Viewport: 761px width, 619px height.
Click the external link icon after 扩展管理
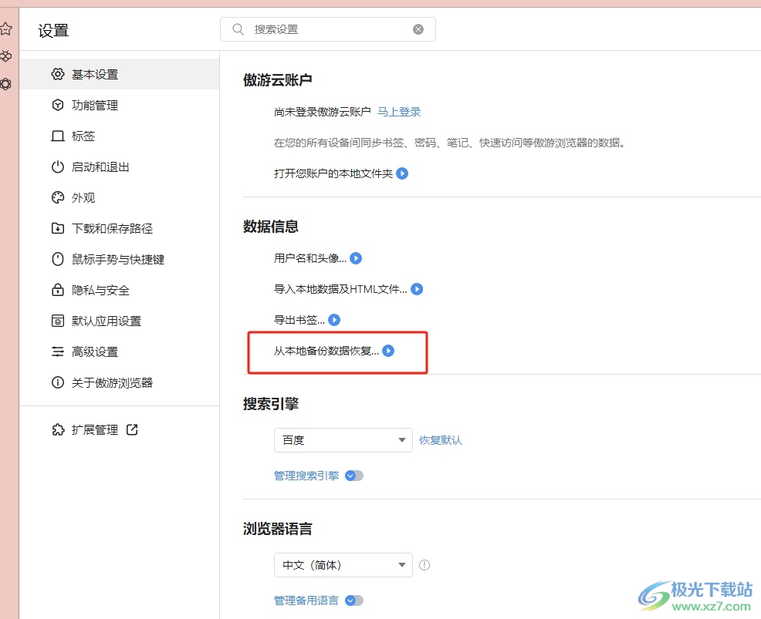pyautogui.click(x=132, y=429)
